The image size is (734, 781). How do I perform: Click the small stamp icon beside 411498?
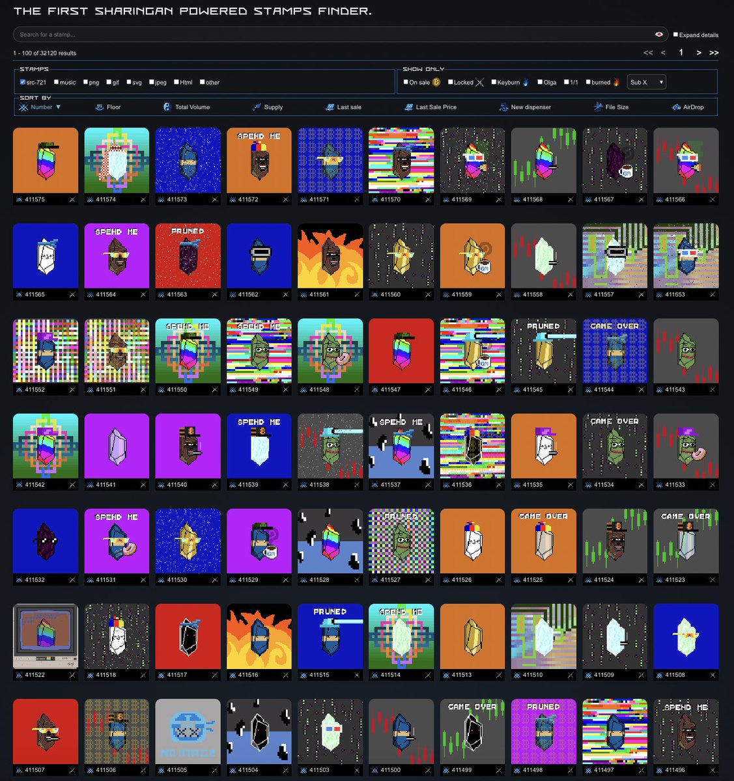[x=517, y=770]
